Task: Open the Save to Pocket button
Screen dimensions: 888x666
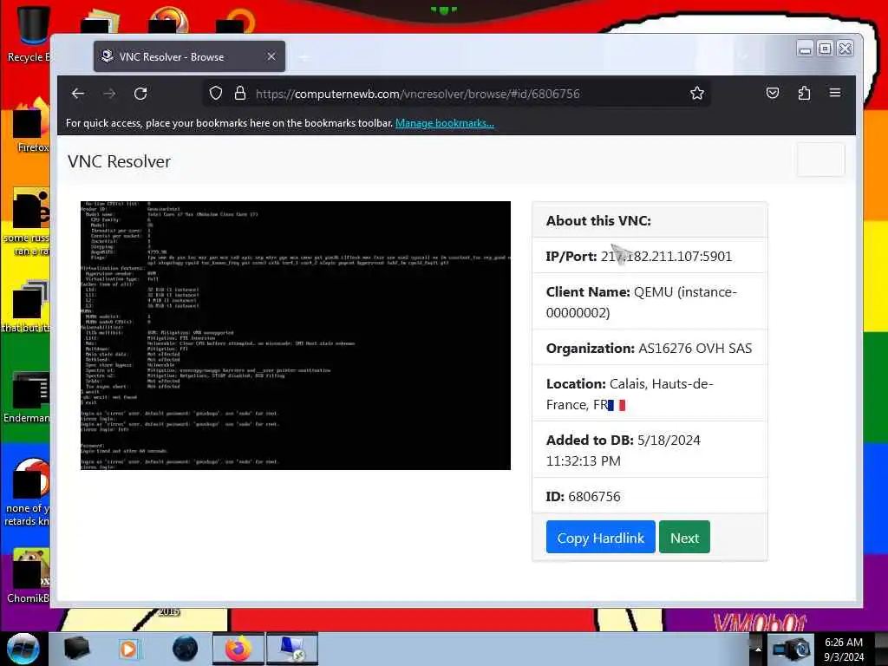Action: point(773,93)
